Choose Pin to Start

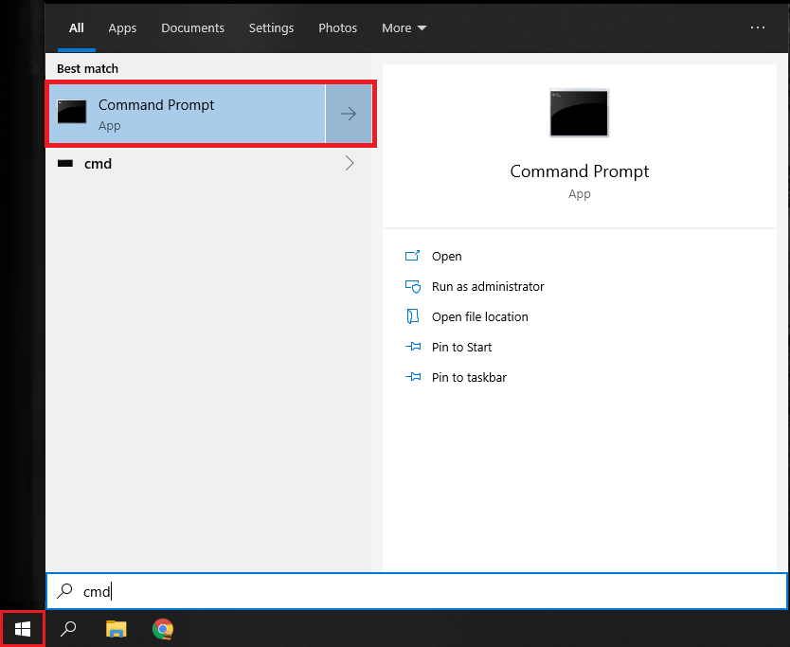[461, 347]
